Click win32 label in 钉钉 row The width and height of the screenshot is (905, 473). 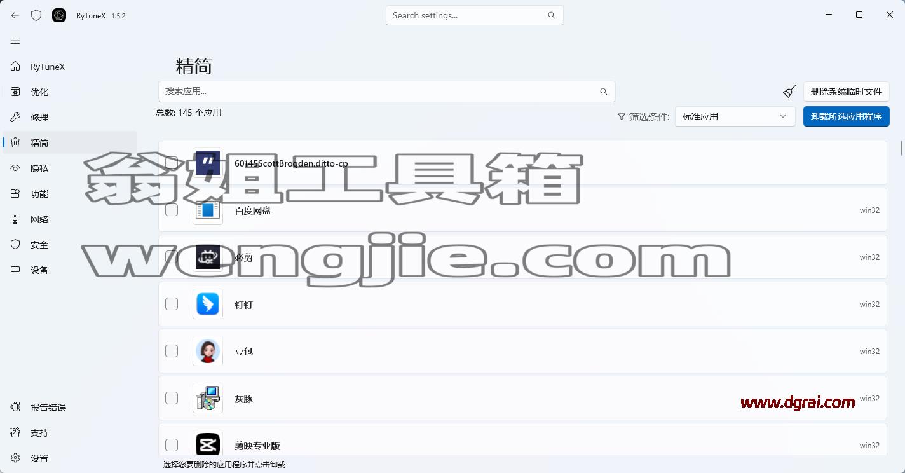click(x=869, y=305)
